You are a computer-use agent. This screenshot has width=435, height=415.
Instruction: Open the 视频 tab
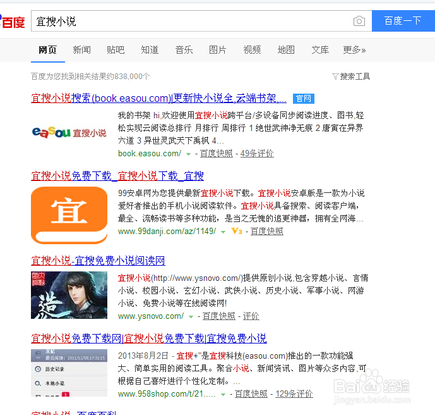[252, 50]
